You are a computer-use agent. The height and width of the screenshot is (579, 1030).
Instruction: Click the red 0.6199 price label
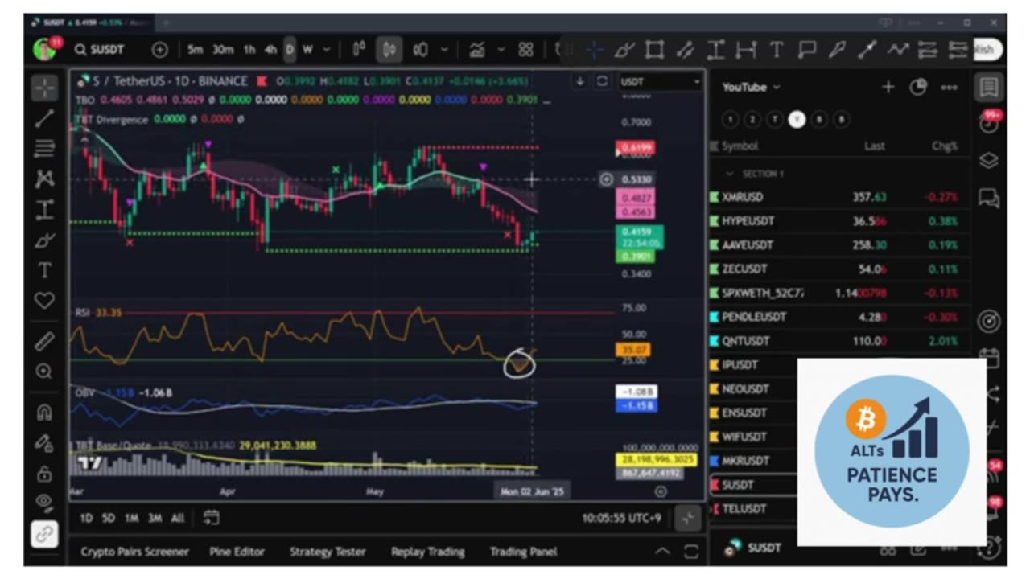click(x=635, y=148)
